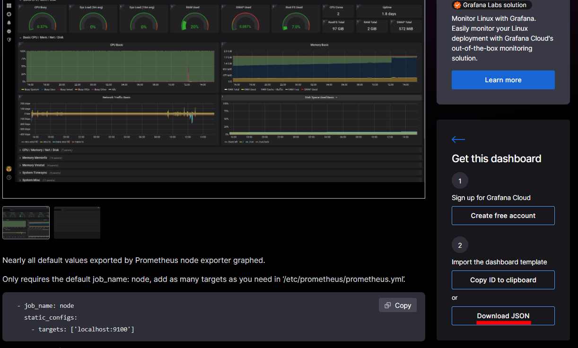Click the job_name: node code line

[x=45, y=305]
